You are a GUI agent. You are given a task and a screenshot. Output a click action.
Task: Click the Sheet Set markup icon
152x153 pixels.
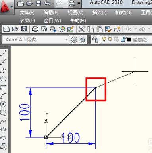tap(71, 29)
